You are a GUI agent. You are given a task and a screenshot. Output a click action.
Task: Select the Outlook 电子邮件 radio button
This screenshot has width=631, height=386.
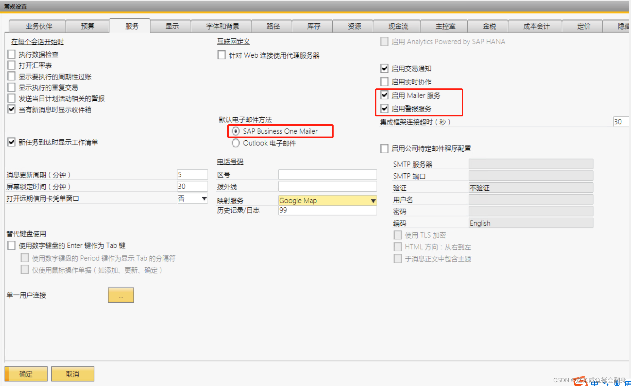235,143
